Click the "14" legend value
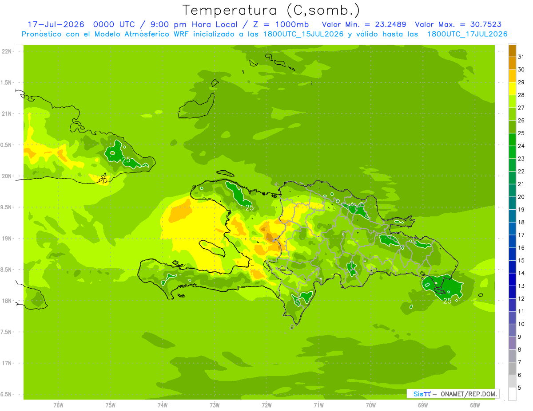Screen dimensions: 533x411 tap(521, 274)
